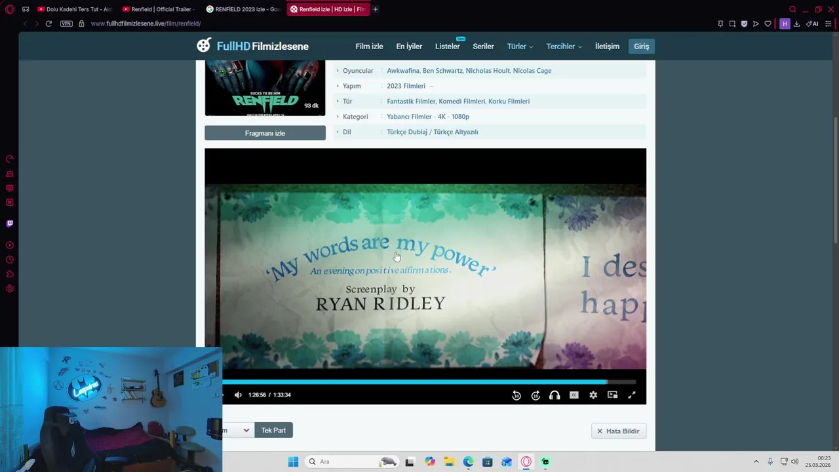The image size is (839, 472).
Task: Switch to the RENFİELD 2023 izle Google tab
Action: pyautogui.click(x=243, y=9)
